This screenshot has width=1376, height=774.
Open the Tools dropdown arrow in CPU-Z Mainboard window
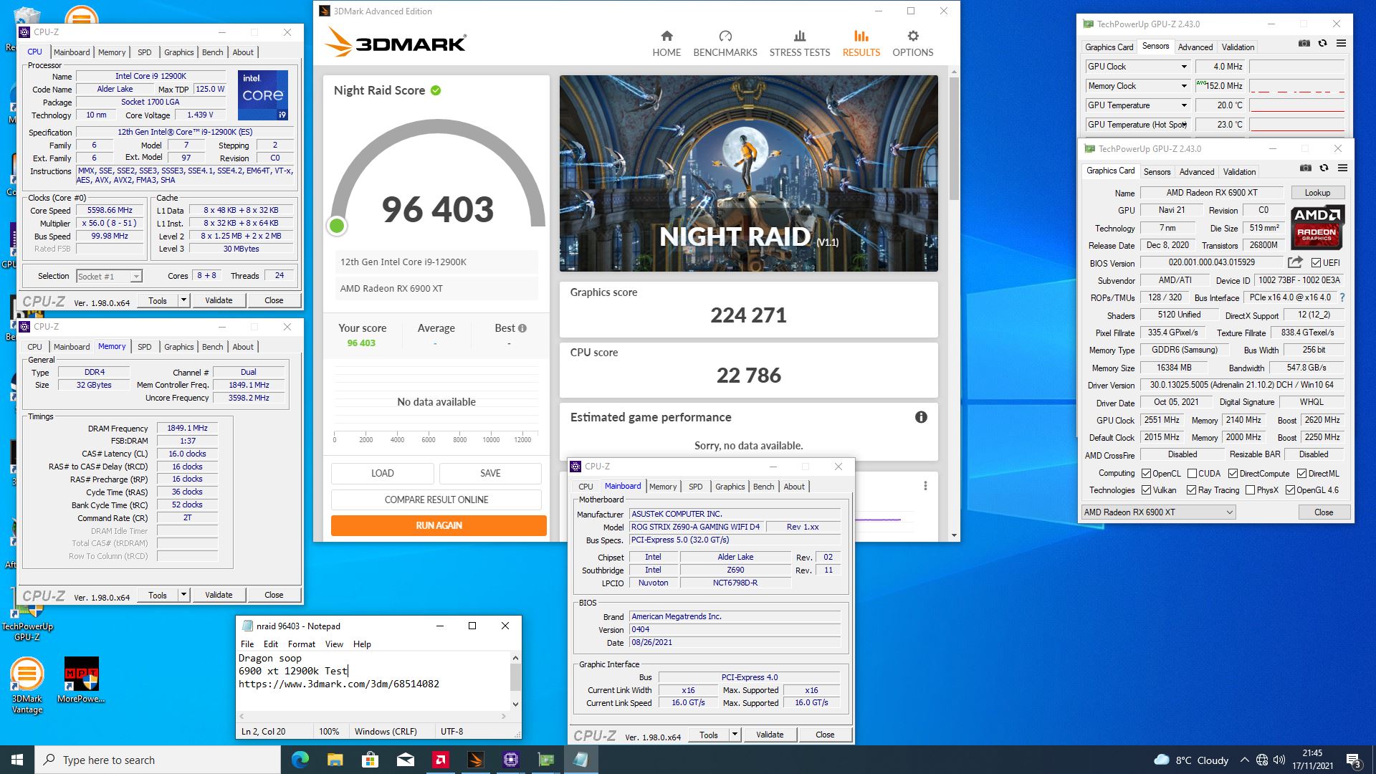pos(735,735)
